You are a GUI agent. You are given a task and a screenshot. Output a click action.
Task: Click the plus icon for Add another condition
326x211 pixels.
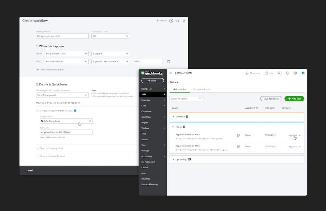(x=37, y=69)
